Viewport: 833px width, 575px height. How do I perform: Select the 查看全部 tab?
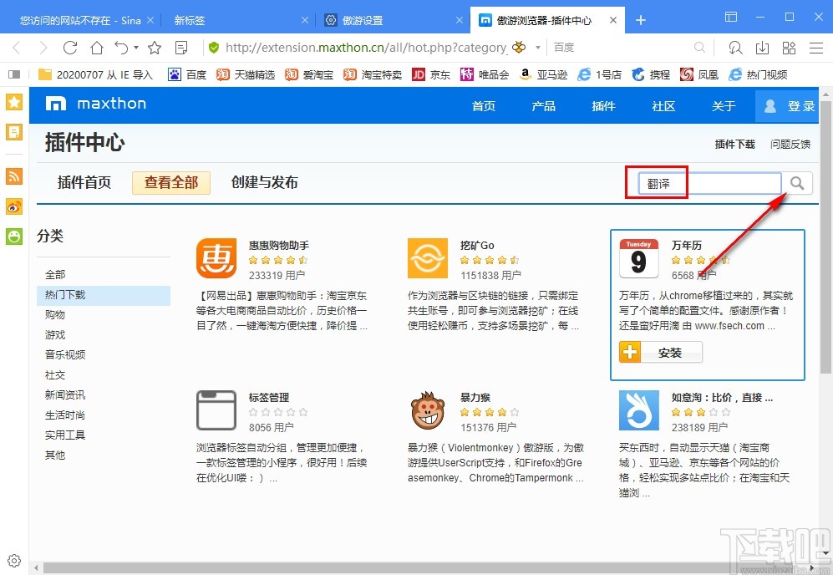(x=171, y=183)
